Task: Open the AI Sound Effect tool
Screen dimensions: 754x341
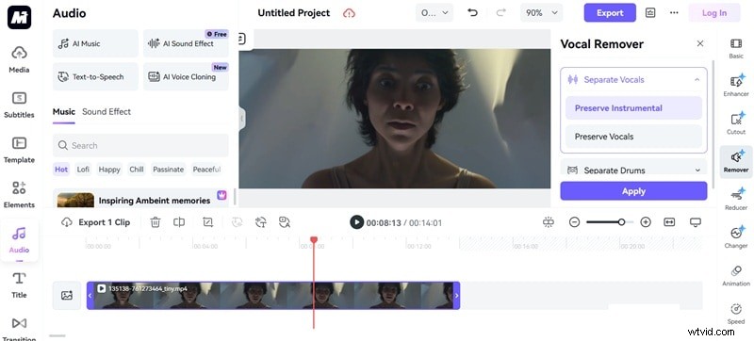Action: pyautogui.click(x=186, y=43)
